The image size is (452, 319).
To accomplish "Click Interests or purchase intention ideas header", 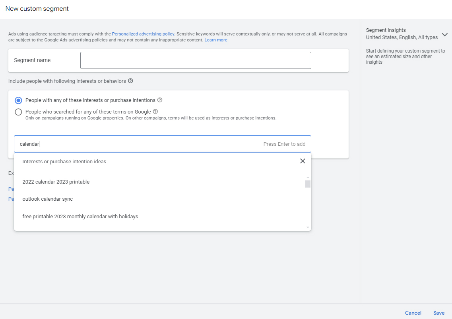I will (x=64, y=161).
